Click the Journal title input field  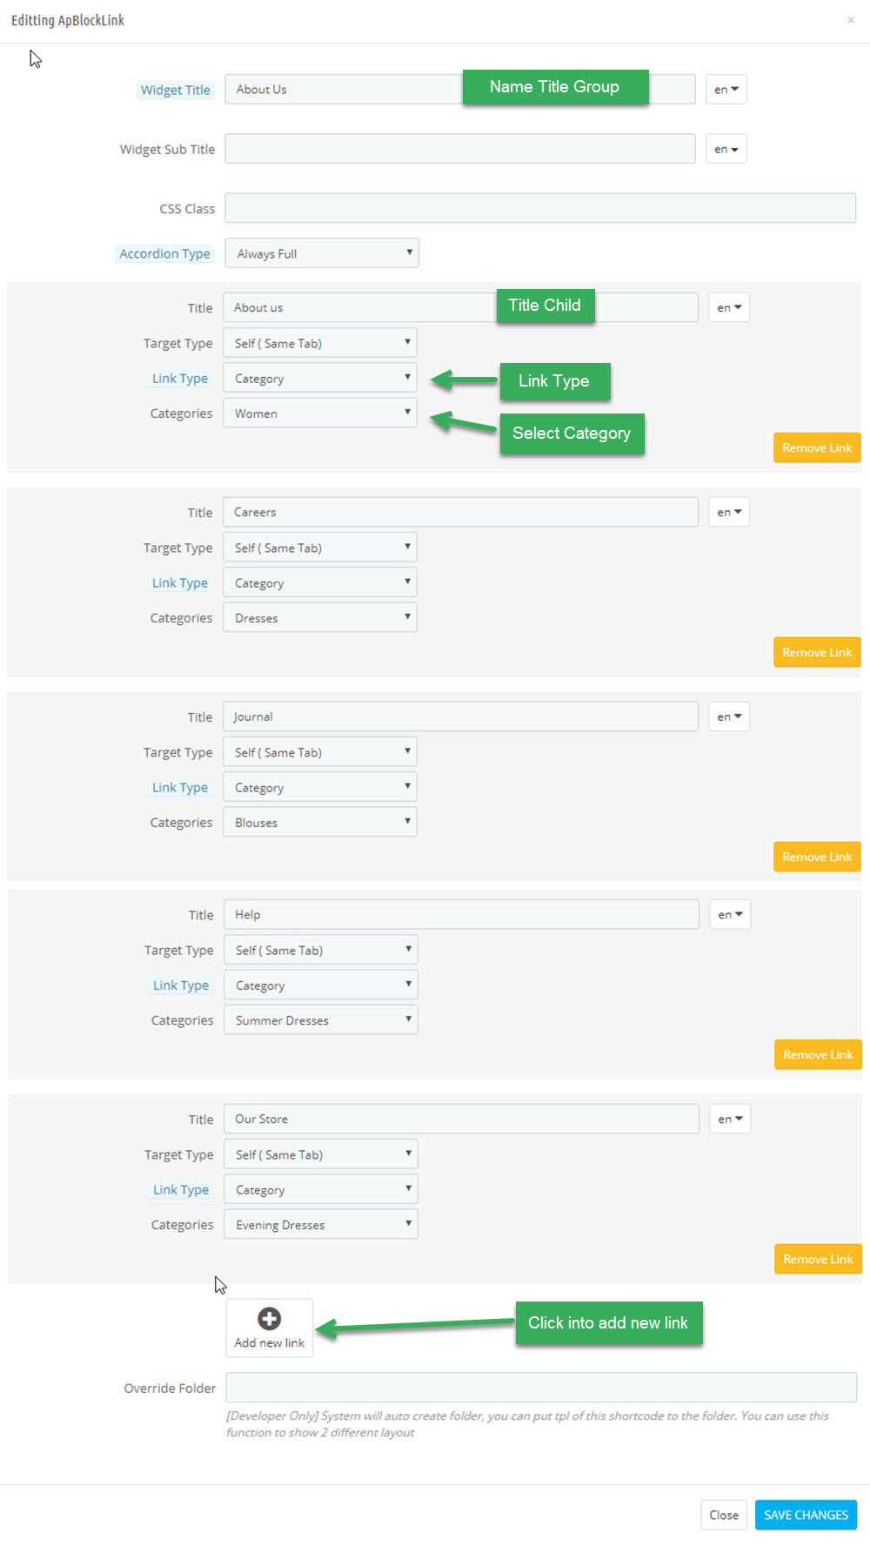[460, 716]
